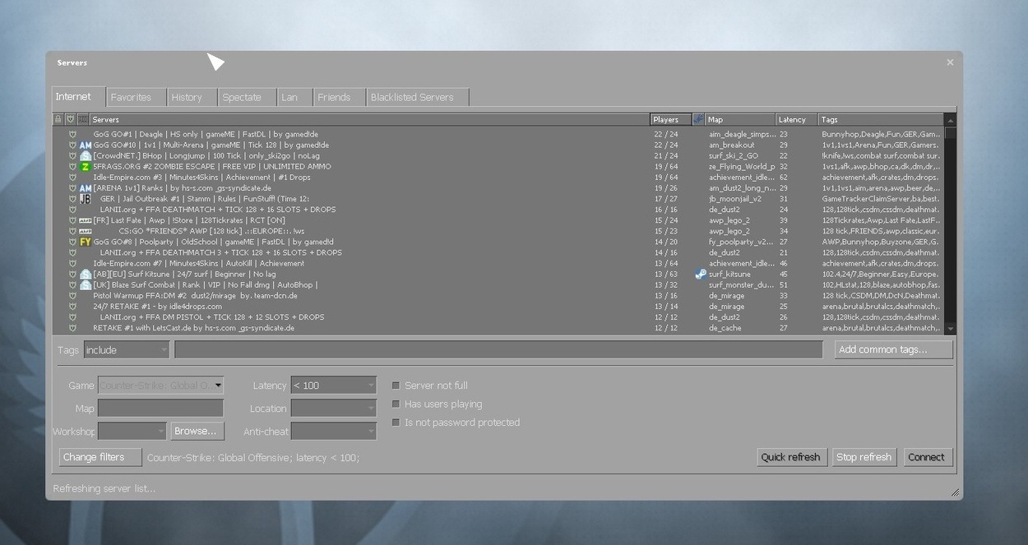Screen dimensions: 1028x545
Task: Click the surf icon of [AB][EU] Surf Kitsune
Action: (x=86, y=274)
